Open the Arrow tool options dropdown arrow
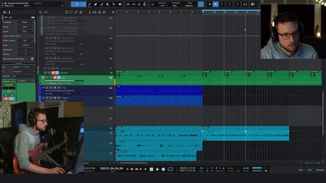Image resolution: width=326 pixels, height=183 pixels. [x=84, y=5]
